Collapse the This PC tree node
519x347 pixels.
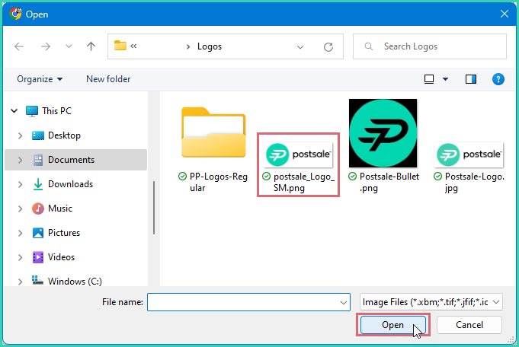(x=14, y=111)
